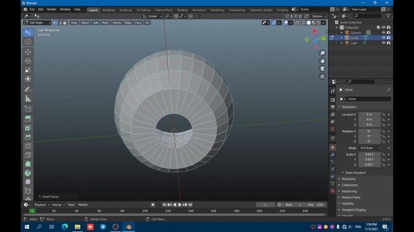Screen dimensions: 414x232
Task: Toggle X-Ray display
Action: click(x=298, y=23)
